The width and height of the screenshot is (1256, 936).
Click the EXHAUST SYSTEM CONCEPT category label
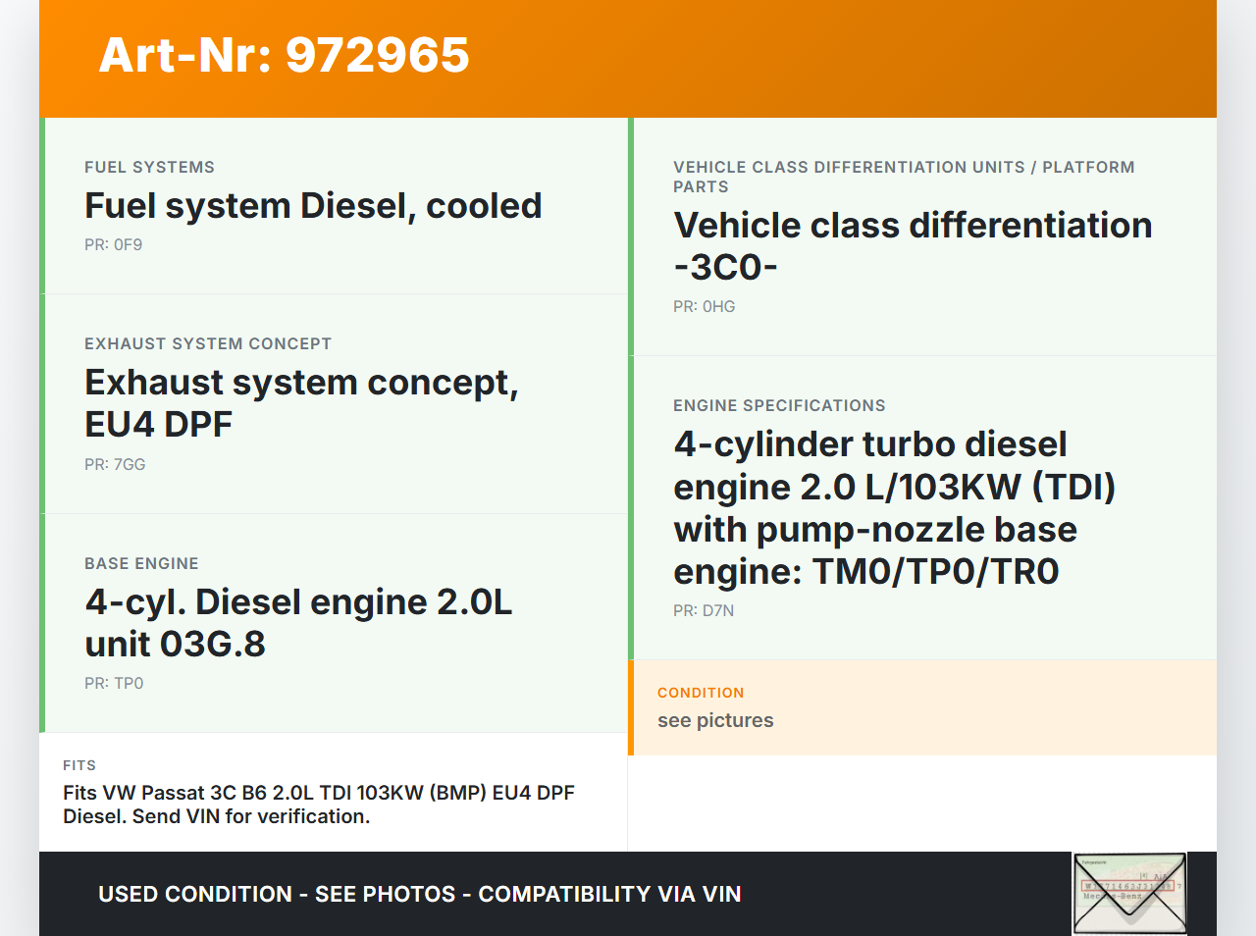208,344
